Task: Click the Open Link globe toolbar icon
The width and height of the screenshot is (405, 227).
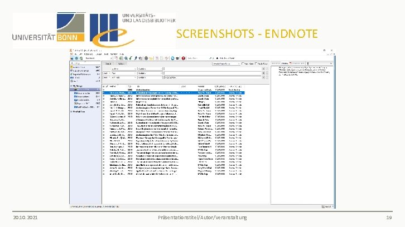Action: click(x=146, y=58)
